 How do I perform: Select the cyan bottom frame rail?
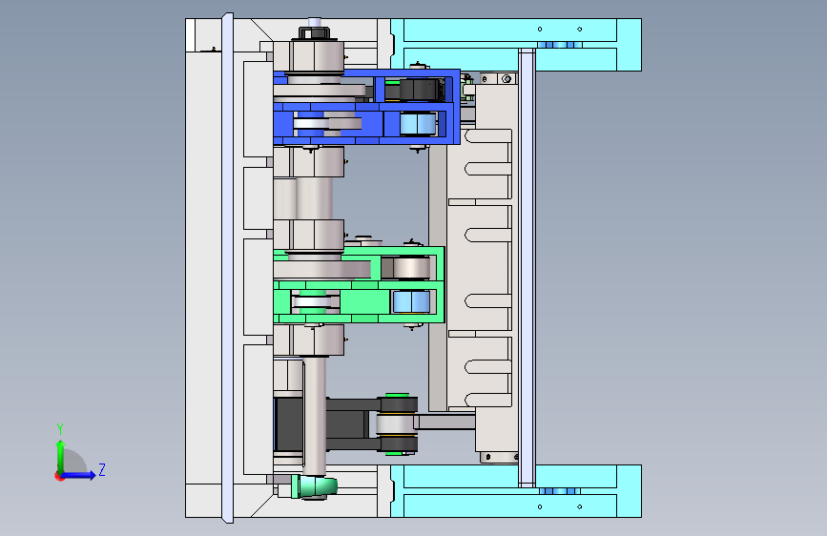pyautogui.click(x=516, y=491)
